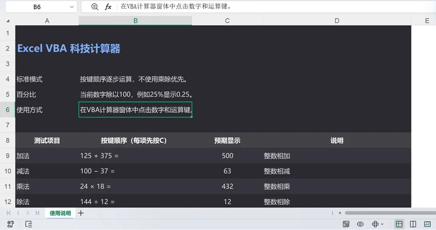Select cell '乘法'
Viewport: 436px width, 230px height.
(47, 186)
